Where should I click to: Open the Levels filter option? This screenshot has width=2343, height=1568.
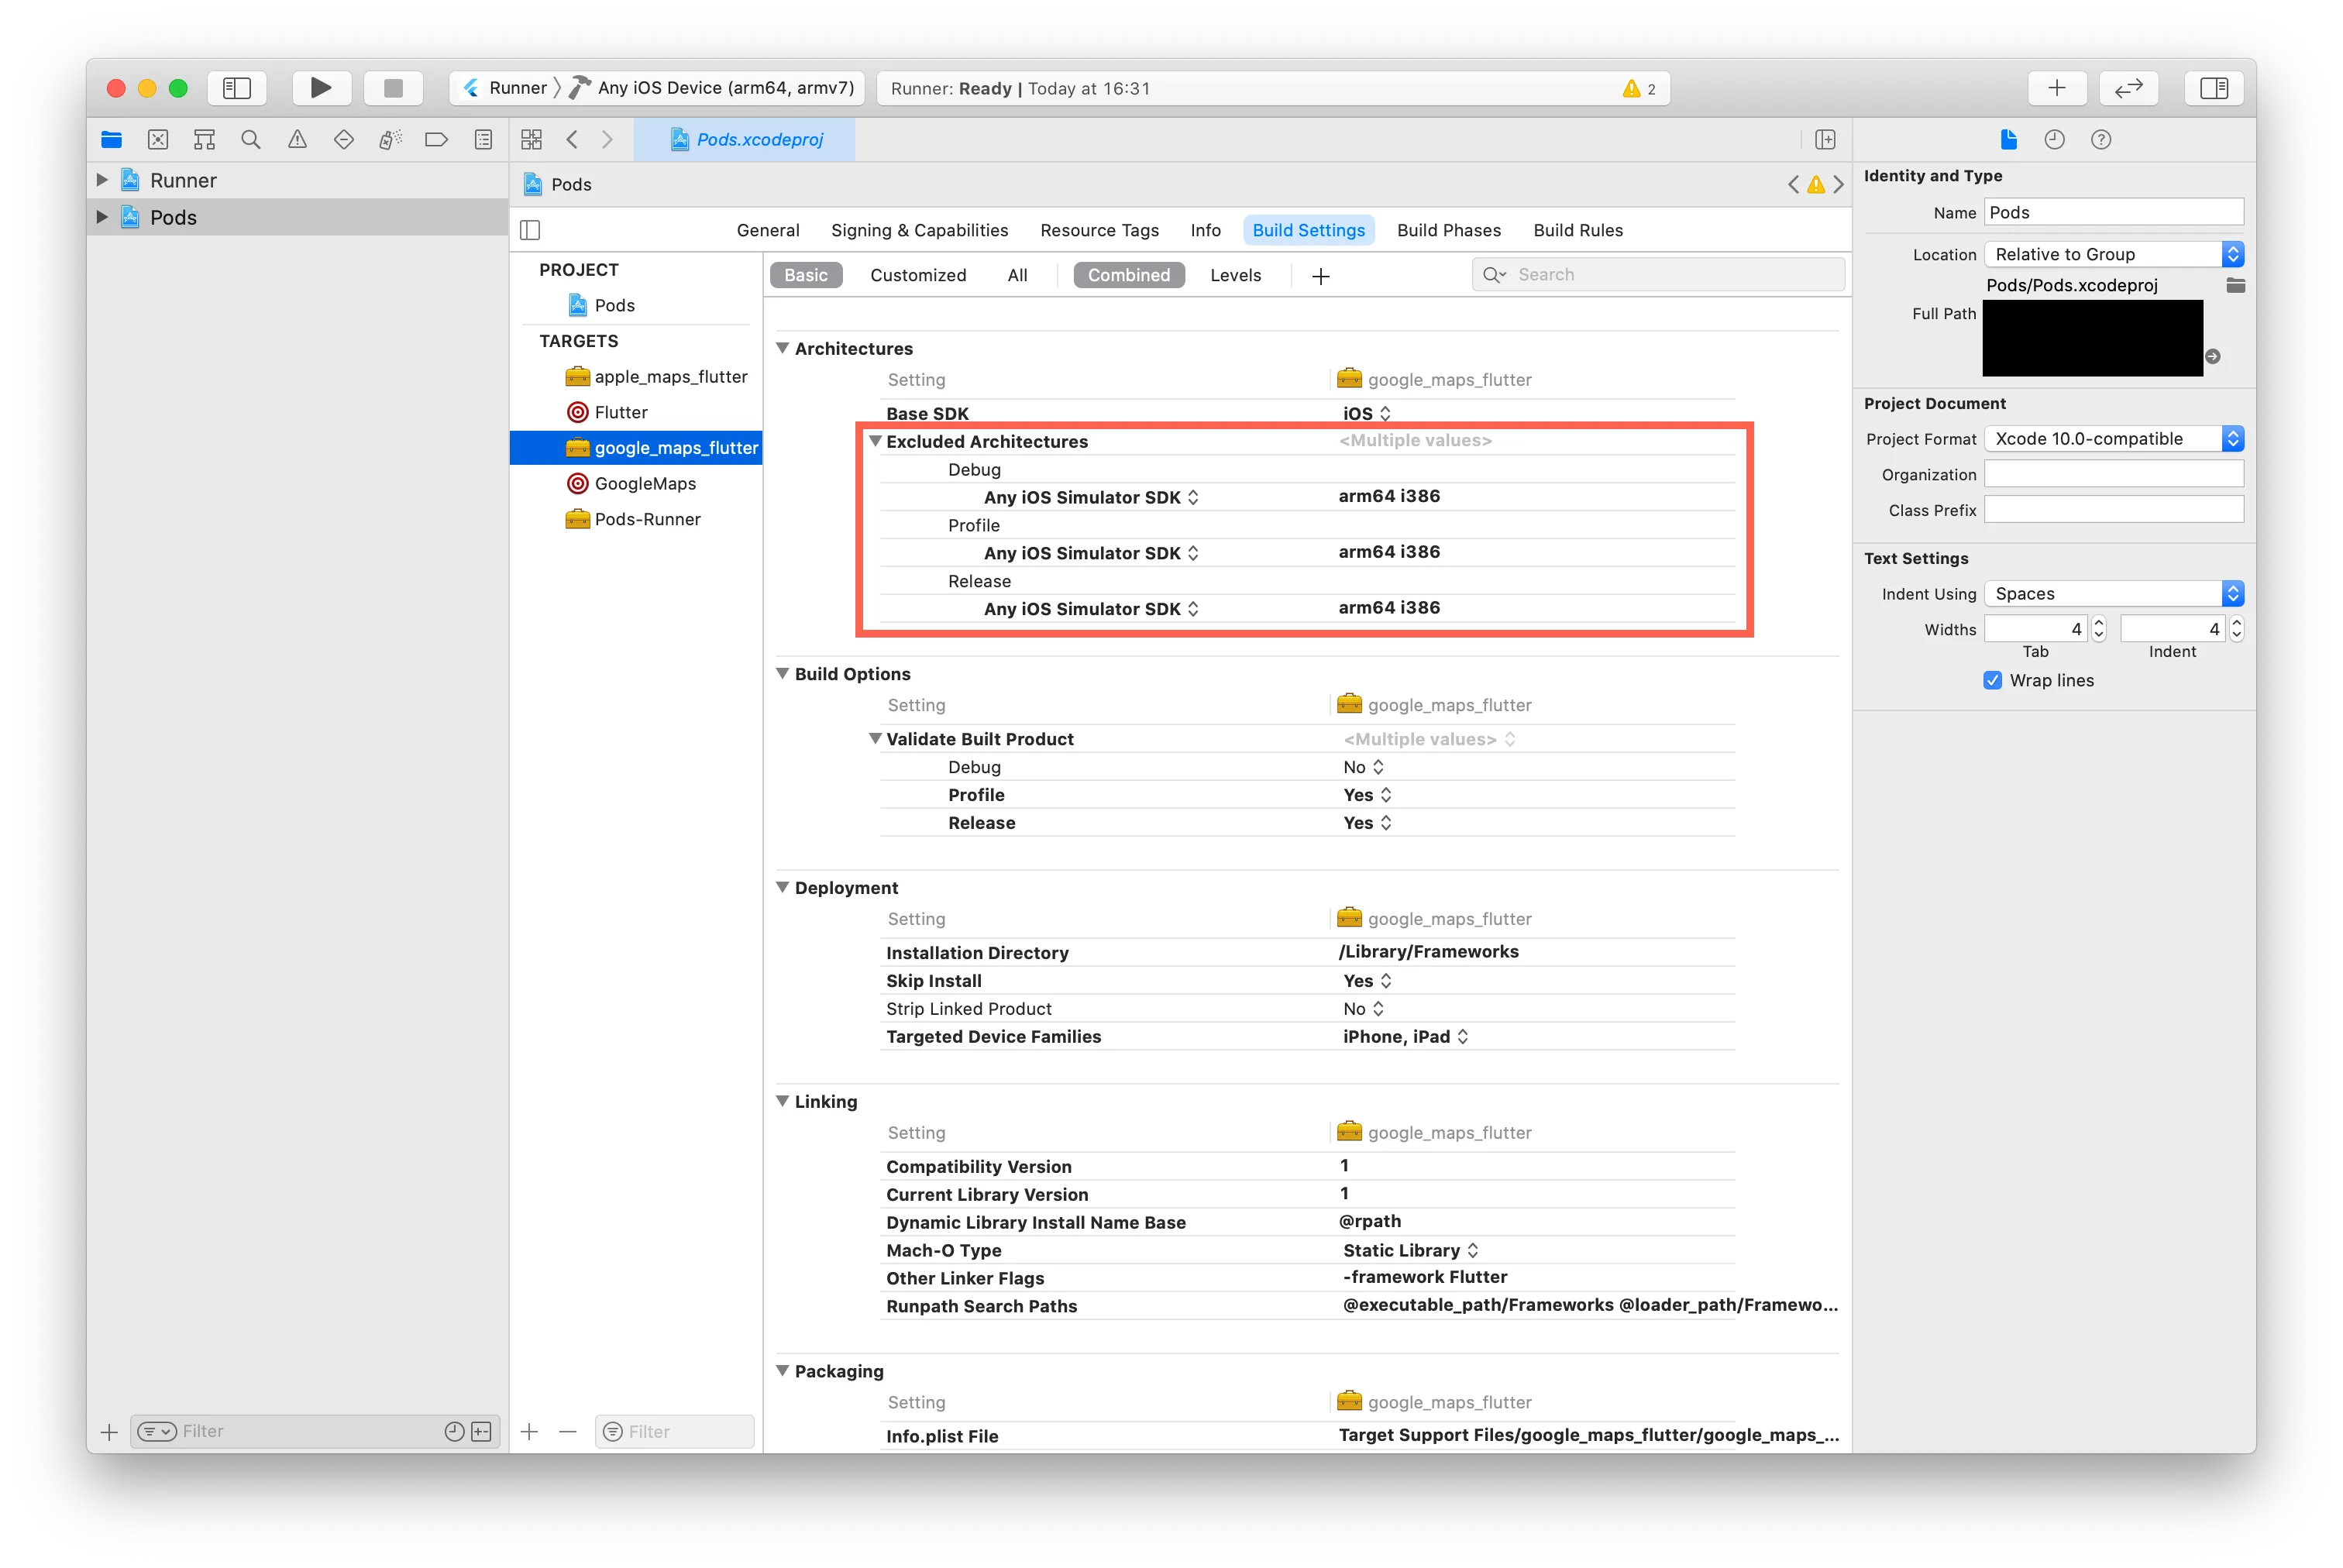tap(1233, 275)
